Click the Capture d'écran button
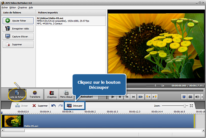 click(18, 36)
